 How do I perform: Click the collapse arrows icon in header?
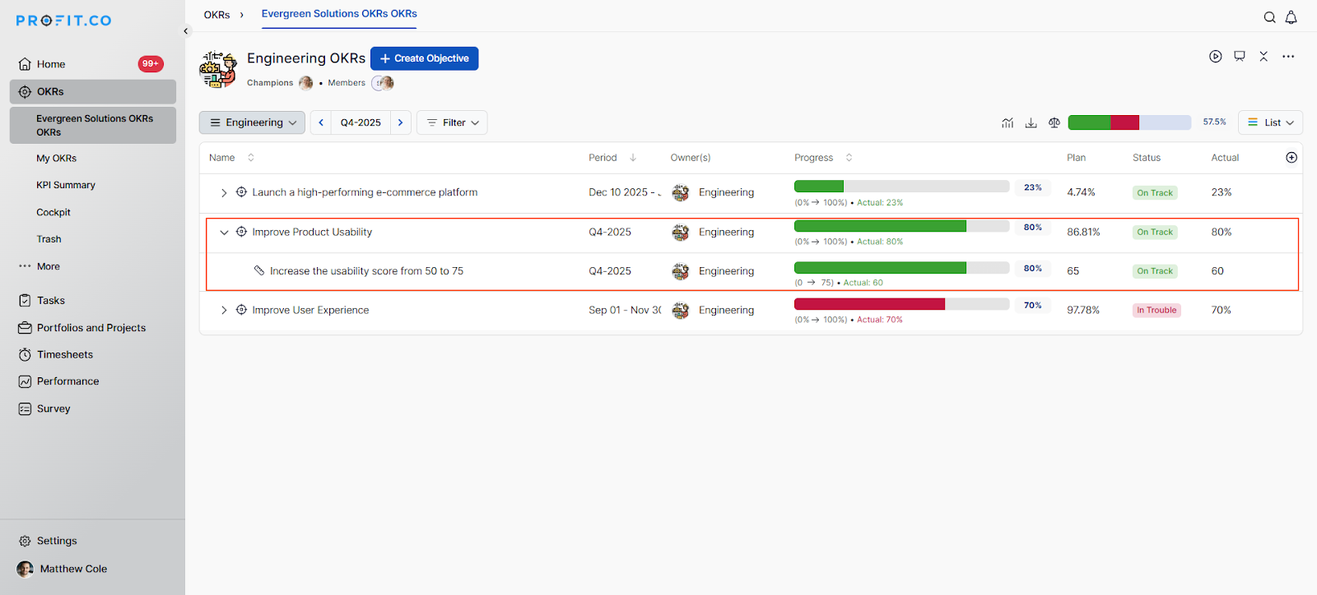pos(1263,57)
